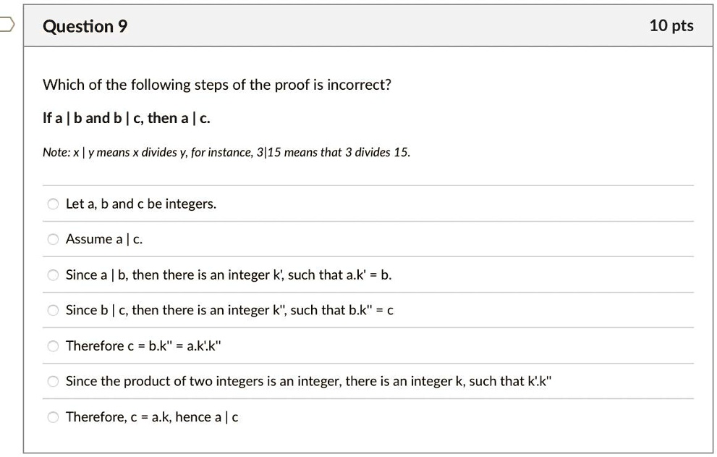Click the bolded proof statement "If a | b and b | c"

click(124, 118)
